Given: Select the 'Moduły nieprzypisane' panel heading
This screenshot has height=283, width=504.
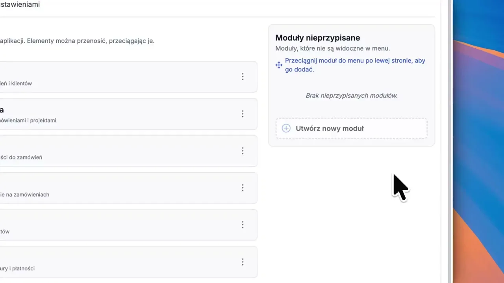Looking at the screenshot, I should 317,38.
